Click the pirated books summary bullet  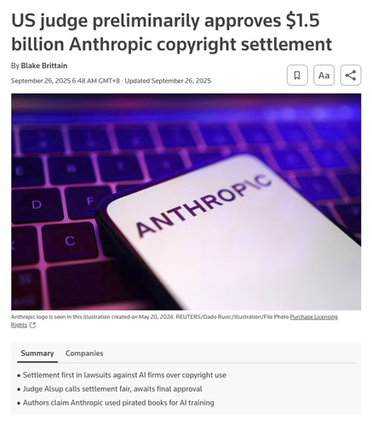pos(118,403)
